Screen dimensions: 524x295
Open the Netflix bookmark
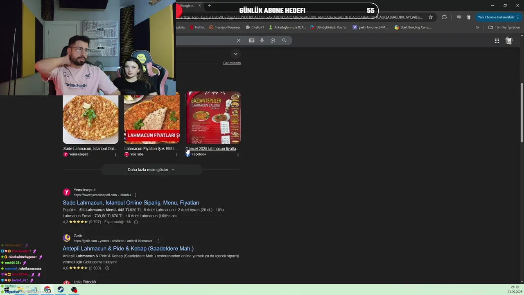pyautogui.click(x=196, y=27)
